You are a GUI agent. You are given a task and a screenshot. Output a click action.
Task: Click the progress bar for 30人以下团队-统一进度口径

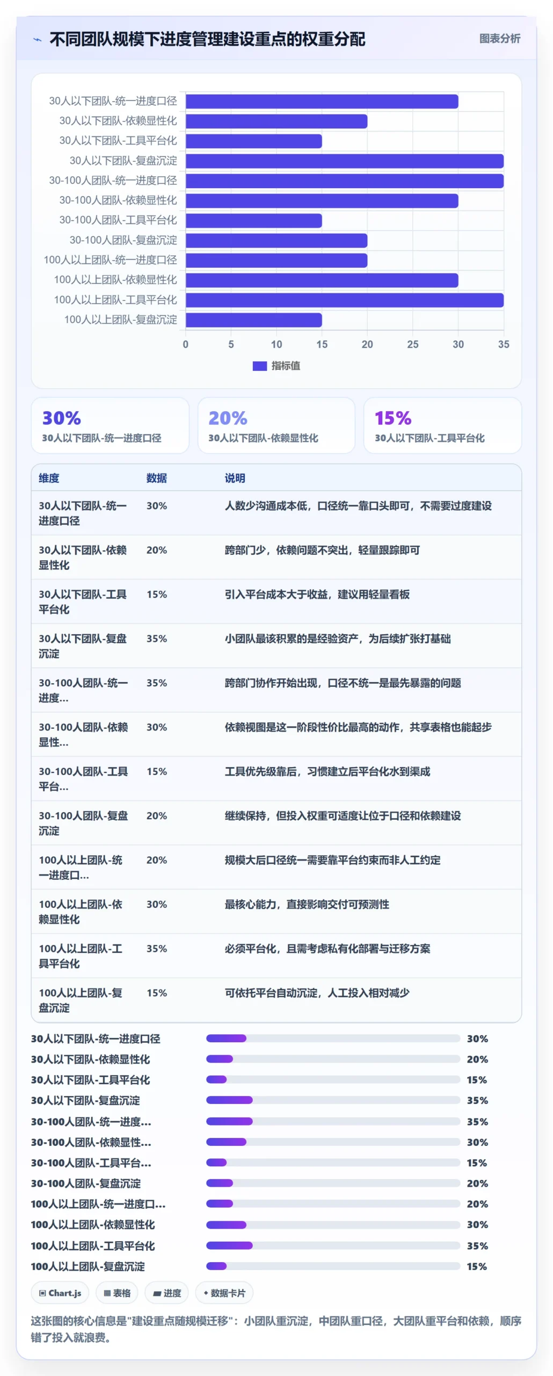[333, 1038]
